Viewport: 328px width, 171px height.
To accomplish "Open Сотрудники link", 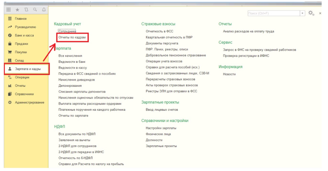I will [x=67, y=31].
